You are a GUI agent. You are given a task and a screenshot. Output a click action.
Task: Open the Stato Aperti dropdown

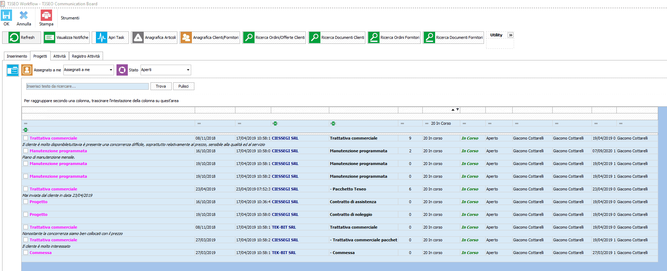point(188,70)
